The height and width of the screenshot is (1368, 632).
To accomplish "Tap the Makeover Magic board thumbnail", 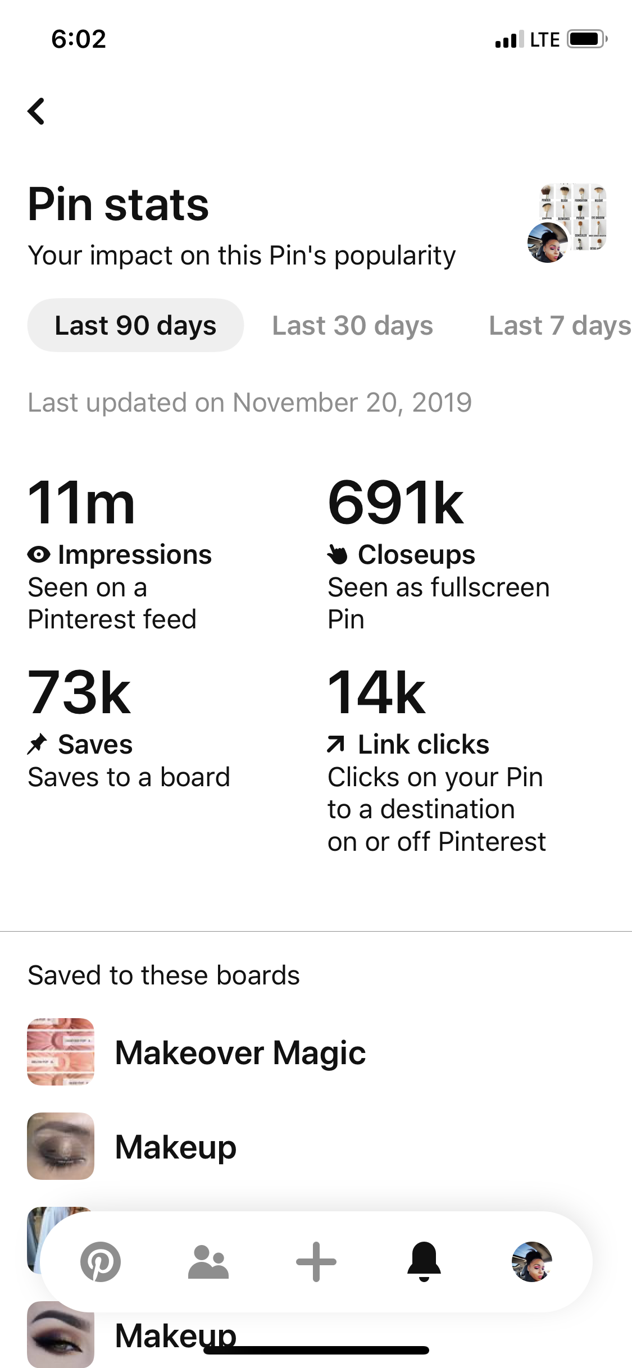I will [x=61, y=1052].
